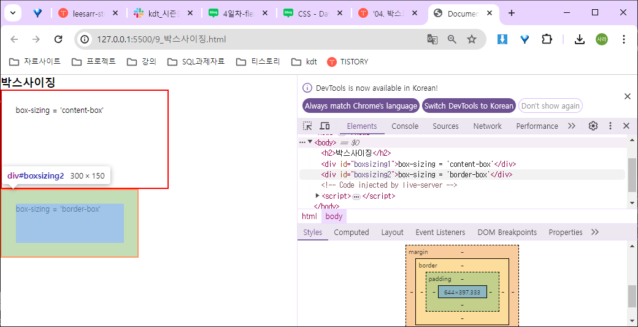Switch to the Sources panel

[445, 126]
